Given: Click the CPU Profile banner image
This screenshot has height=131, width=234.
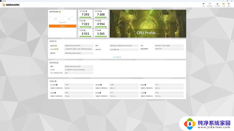Looking at the screenshot, I should tap(148, 24).
